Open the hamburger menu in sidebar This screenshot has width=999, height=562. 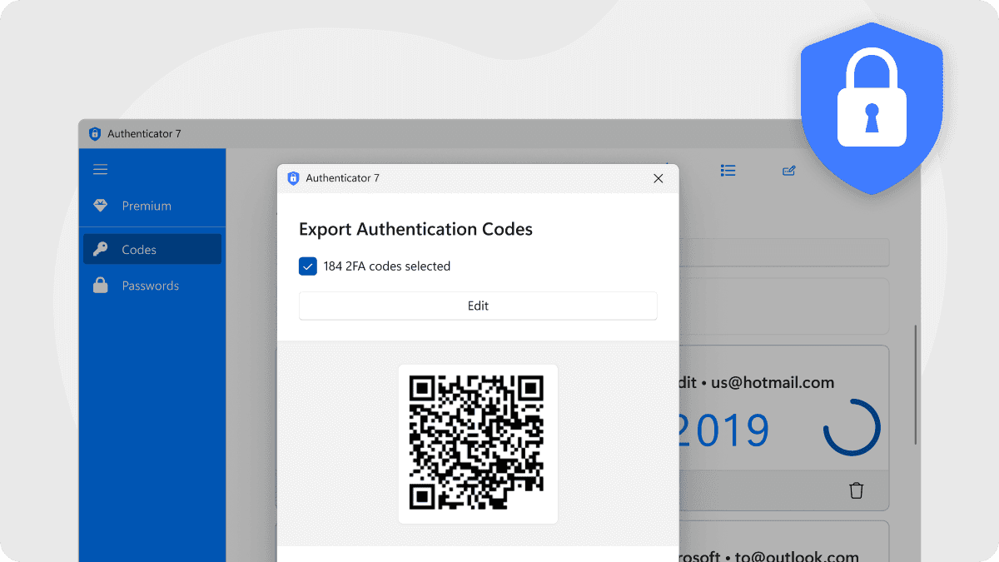tap(100, 170)
